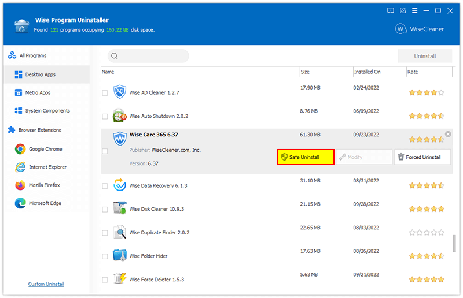Click the Browser Extensions puzzle icon
This screenshot has width=463, height=298.
tap(12, 130)
